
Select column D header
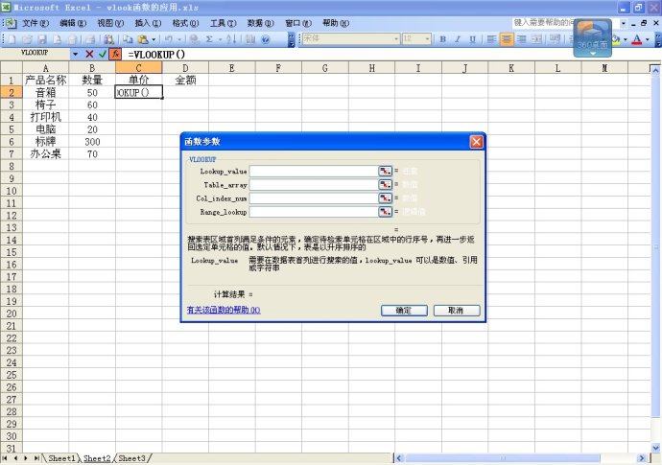click(x=185, y=67)
